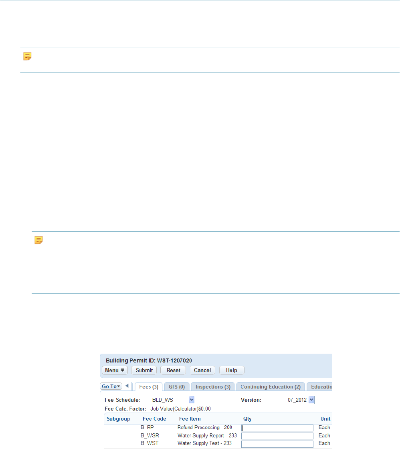Image resolution: width=400 pixels, height=449 pixels.
Task: Switch to the GIS (0) tab
Action: pos(177,387)
